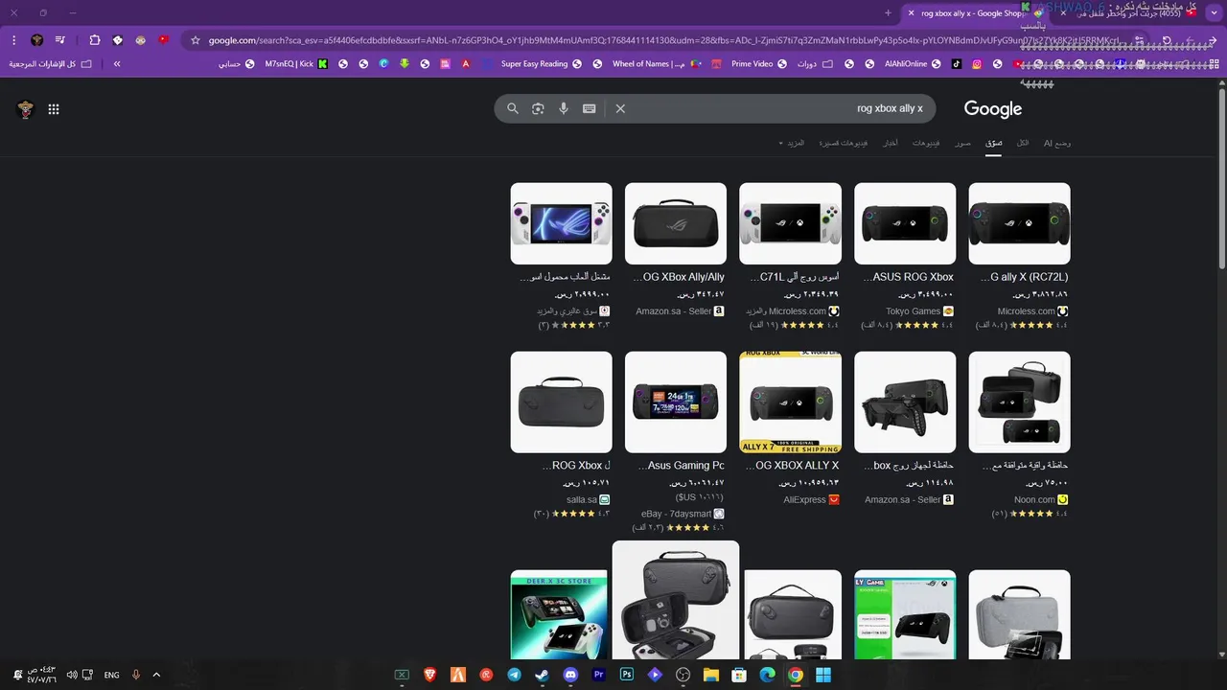1227x690 pixels.
Task: Click the Amazon.sa - Seller link under OG XBox Ally/Ally
Action: tap(680, 311)
